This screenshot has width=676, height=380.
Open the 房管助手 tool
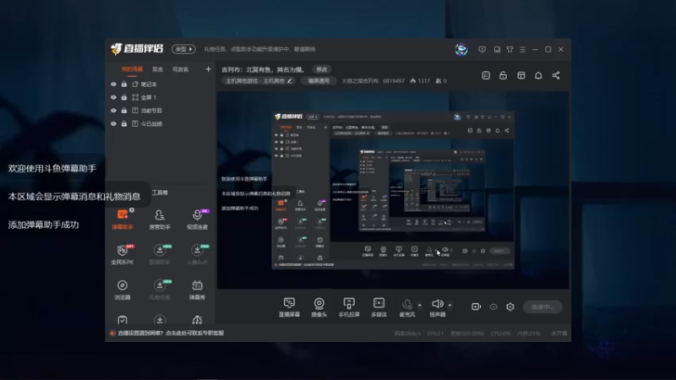click(160, 219)
